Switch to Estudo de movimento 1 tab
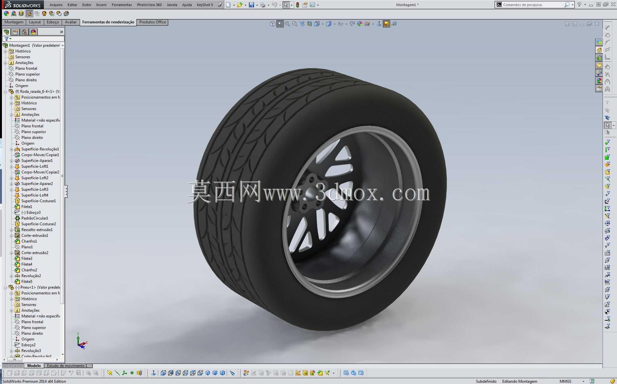 point(67,366)
